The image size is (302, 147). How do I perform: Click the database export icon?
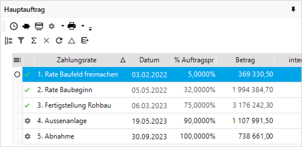coord(84,40)
